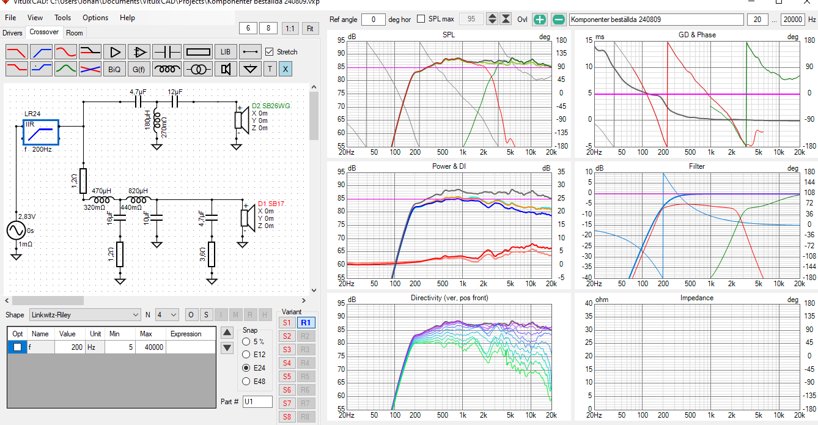Toggle the O button beside filter order
818x425 pixels.
191,315
